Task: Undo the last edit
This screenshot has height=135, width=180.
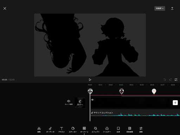Action: [x=165, y=80]
